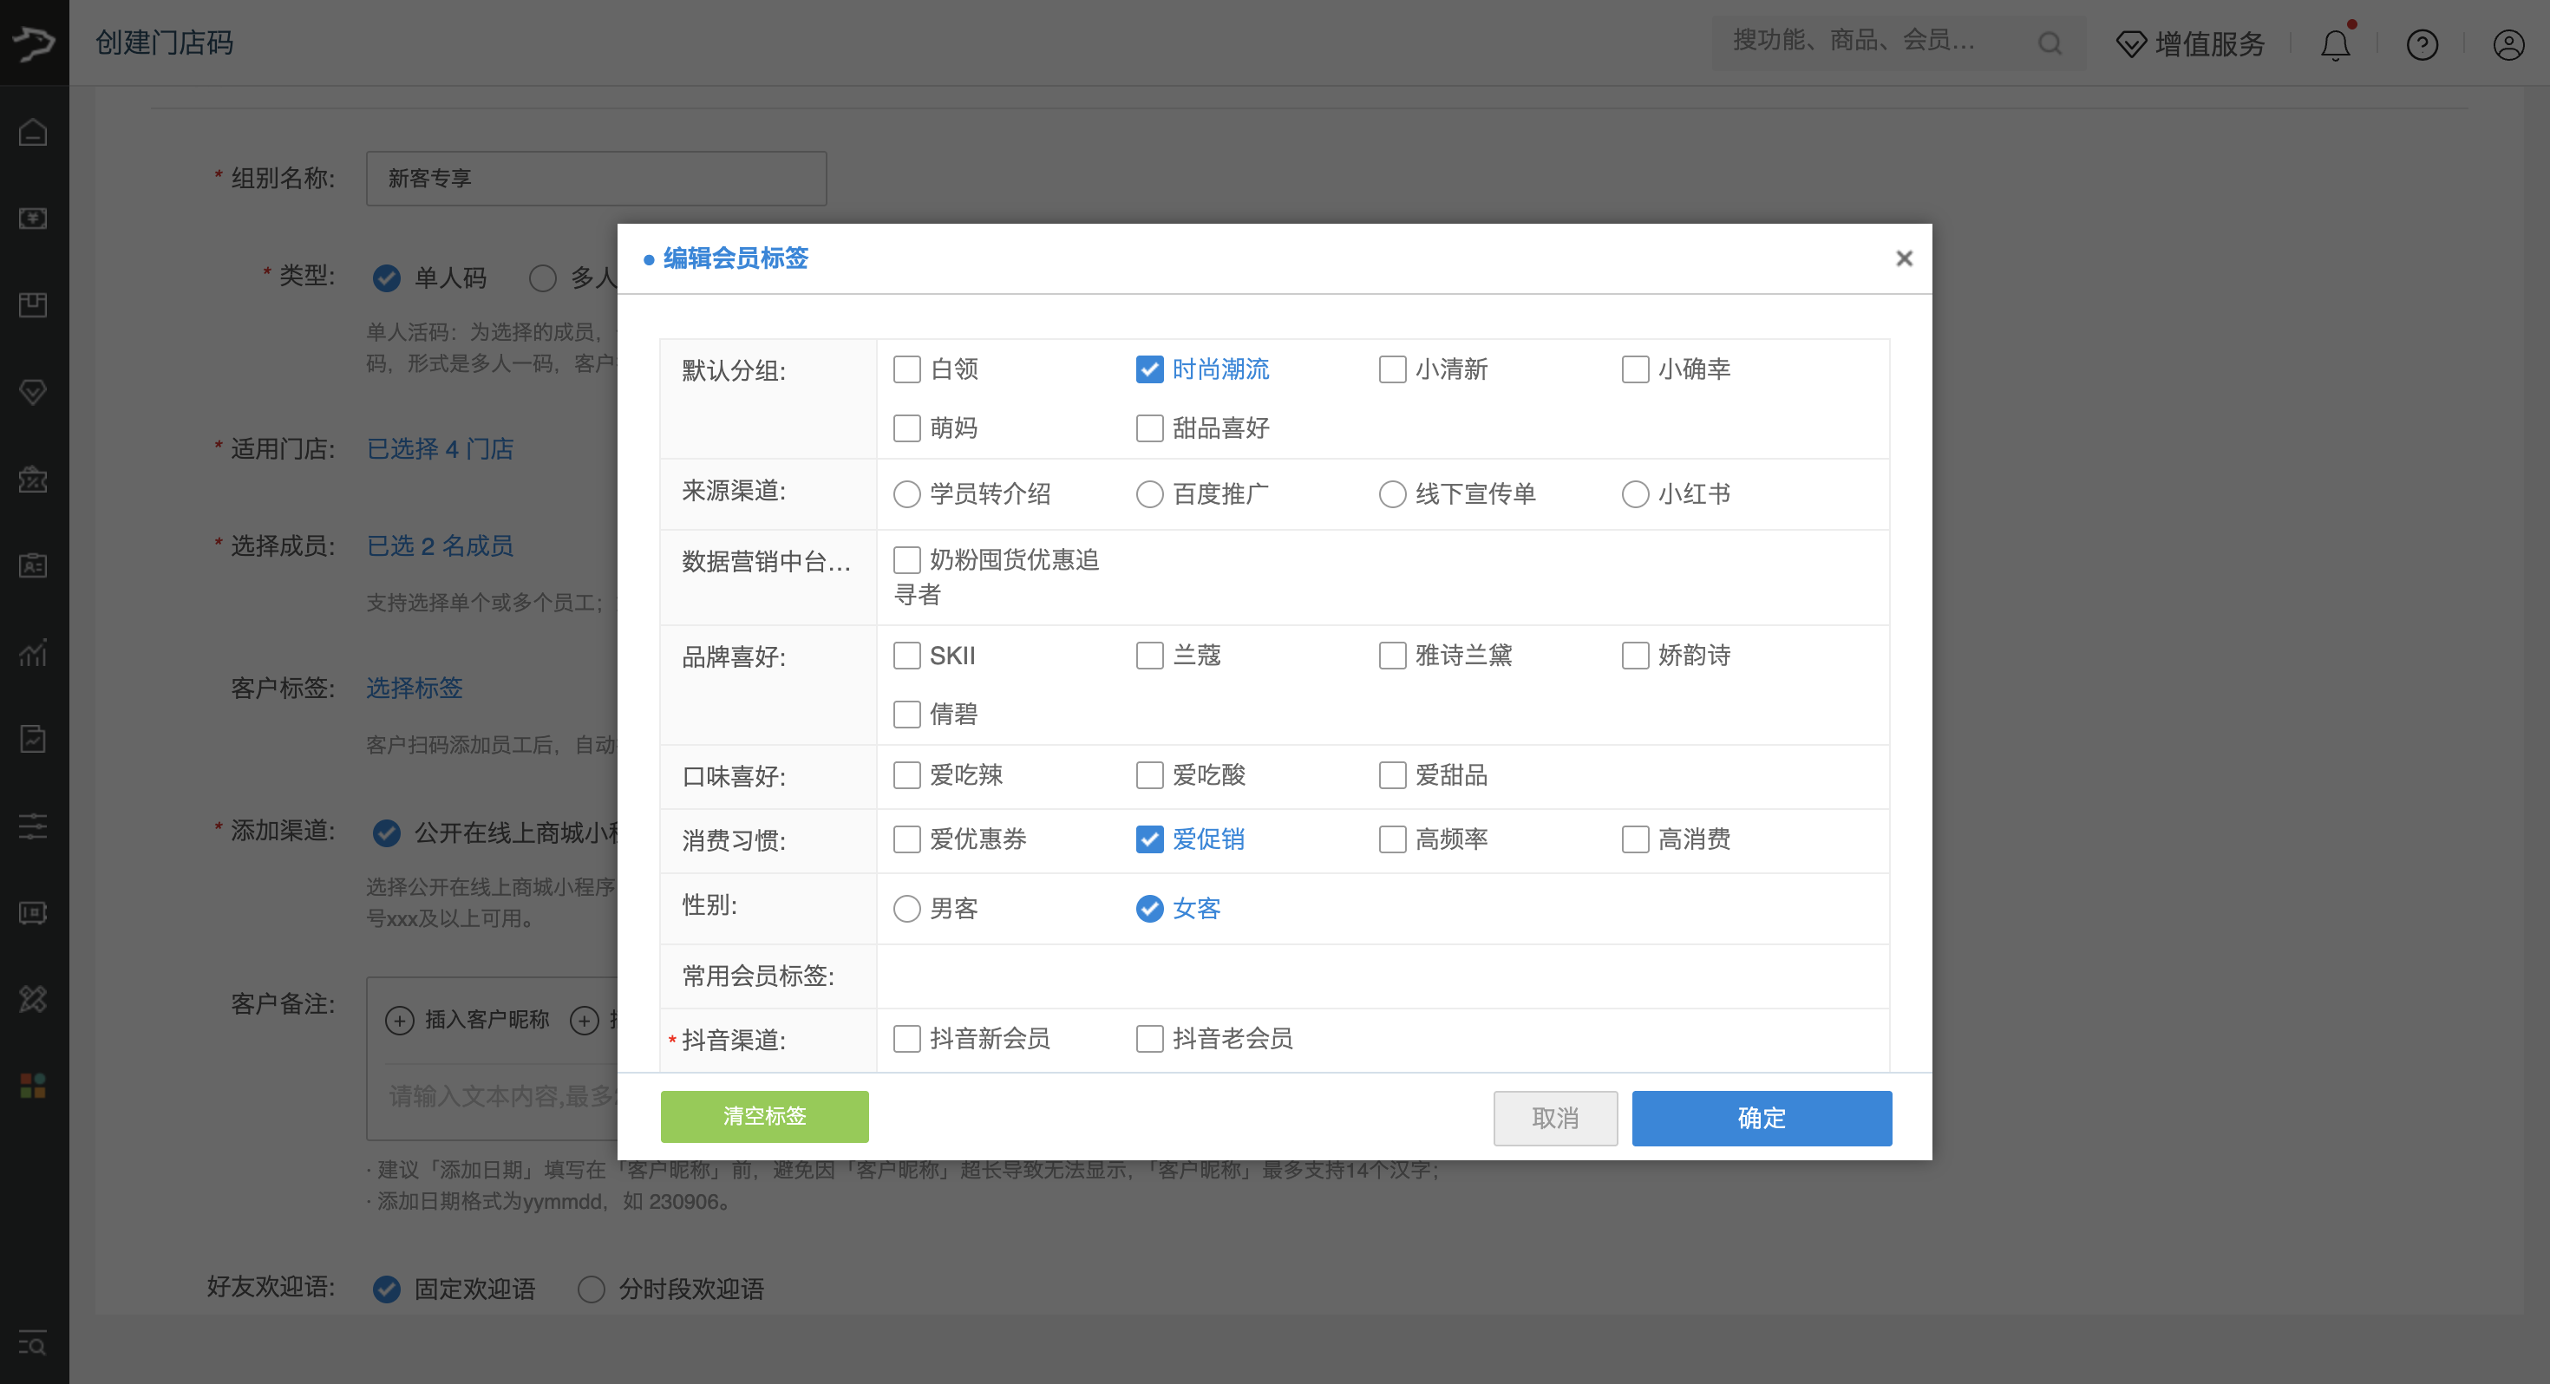Image resolution: width=2550 pixels, height=1384 pixels.
Task: Click the 组别名称 input field
Action: [596, 178]
